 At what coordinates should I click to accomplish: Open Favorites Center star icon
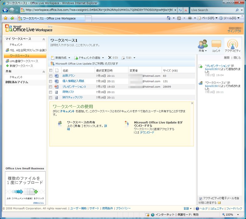pos(6,18)
